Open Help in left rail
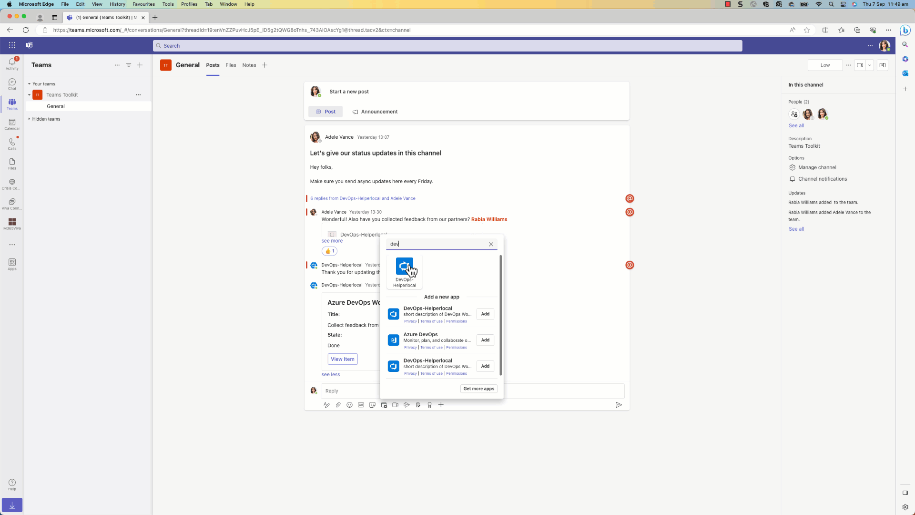This screenshot has width=915, height=515. click(12, 484)
